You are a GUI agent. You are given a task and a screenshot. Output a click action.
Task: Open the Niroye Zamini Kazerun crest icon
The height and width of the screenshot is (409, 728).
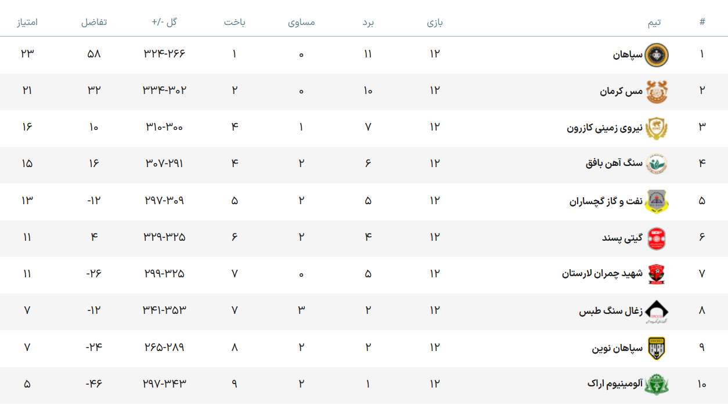pos(657,128)
